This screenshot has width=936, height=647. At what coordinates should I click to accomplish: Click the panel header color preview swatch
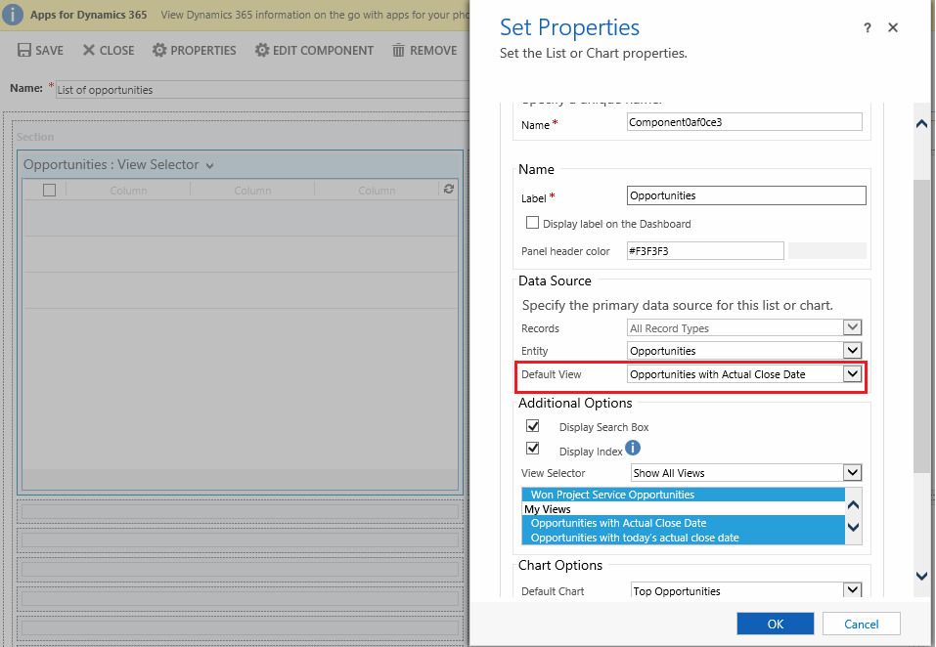click(827, 250)
